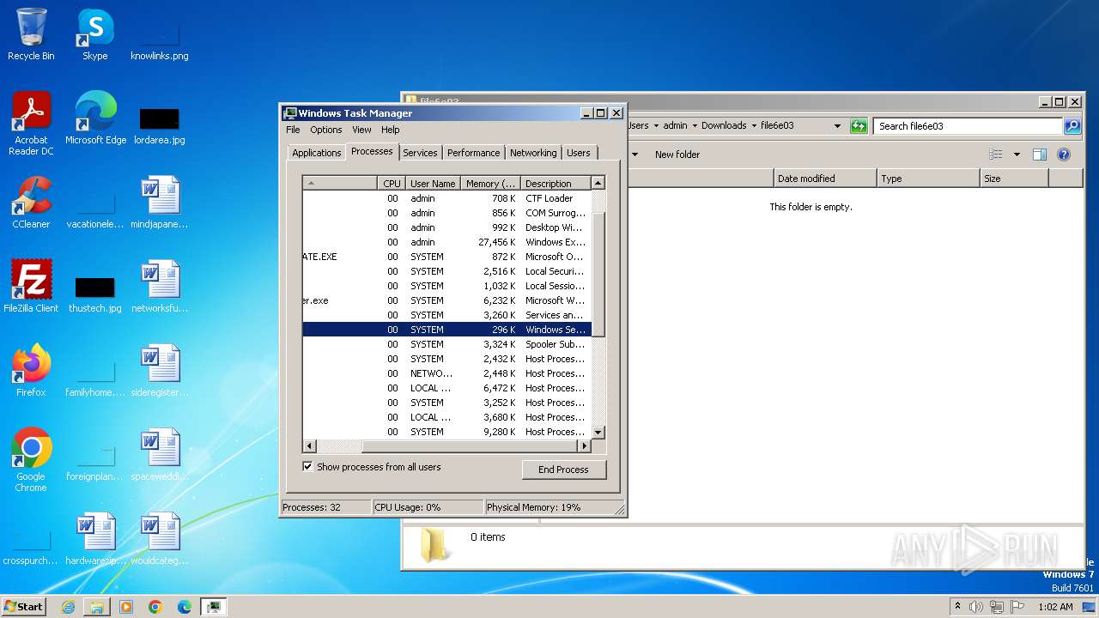Select the CTF Loader process row
The width and height of the screenshot is (1099, 618).
[446, 198]
